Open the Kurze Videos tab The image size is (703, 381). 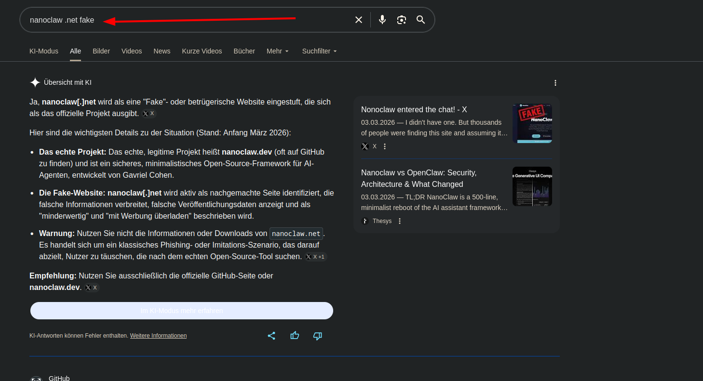202,51
